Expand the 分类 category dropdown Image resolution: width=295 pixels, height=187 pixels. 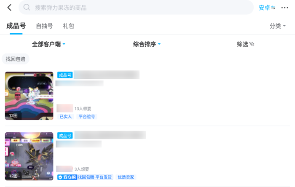[278, 26]
